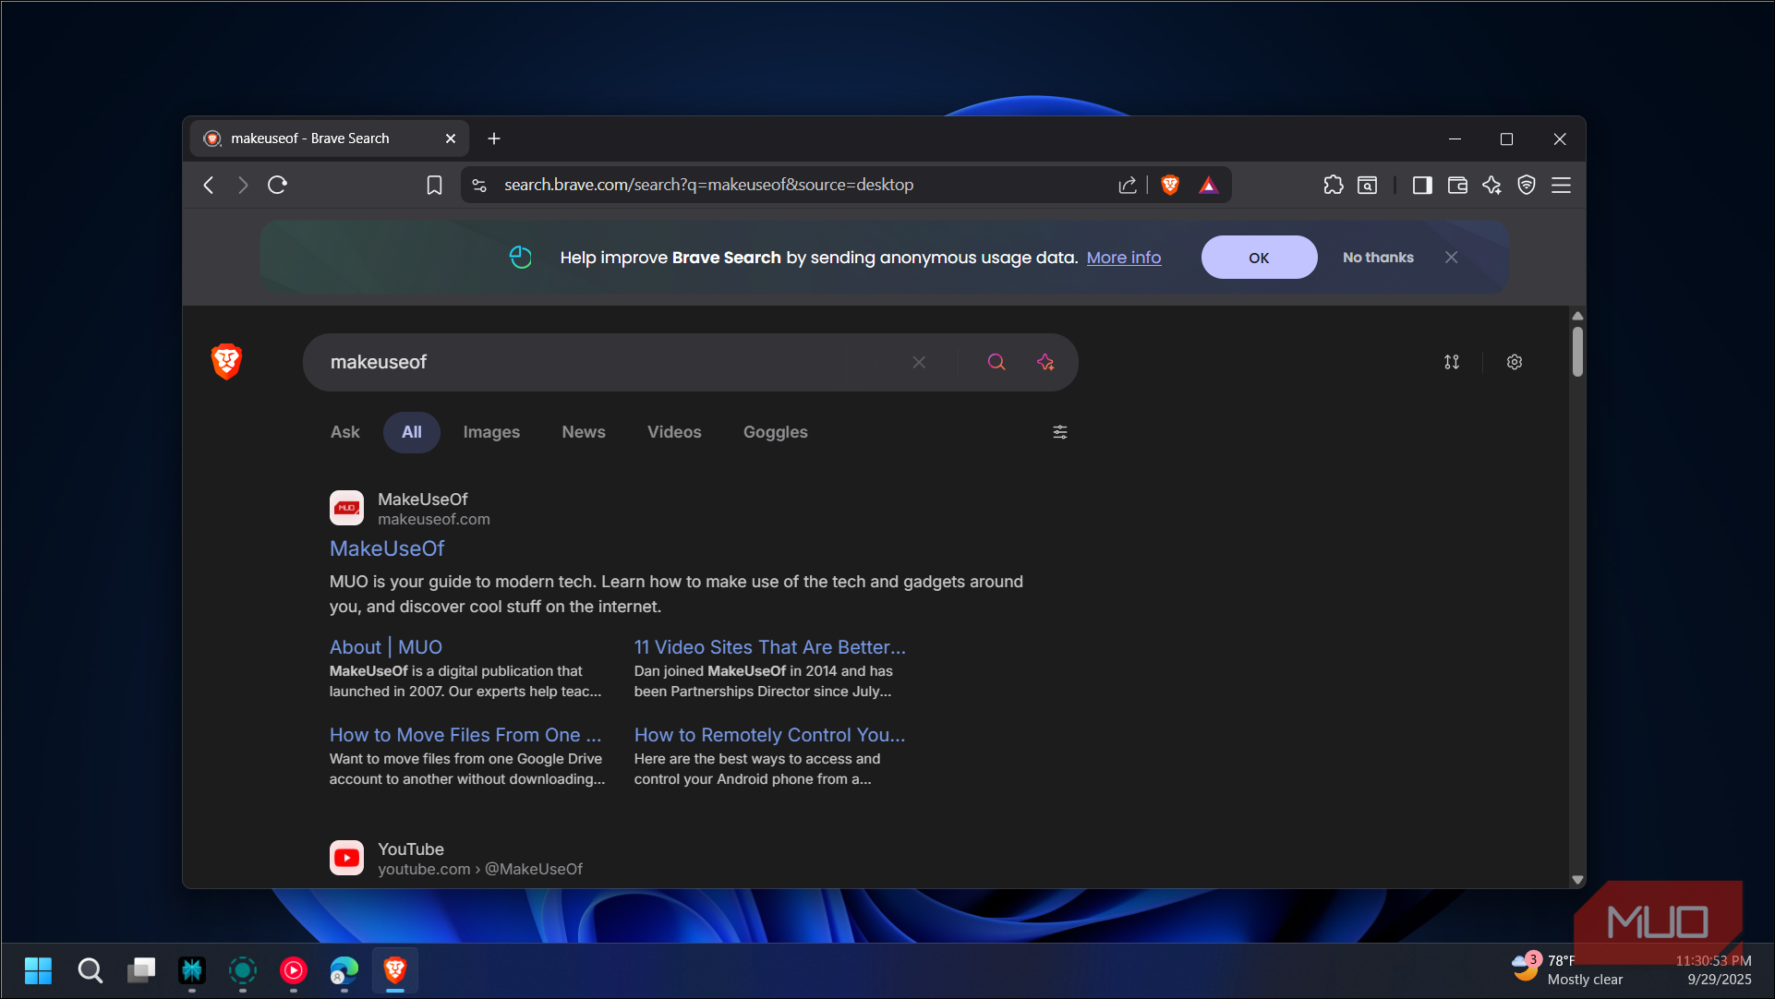Expand search filters slider icon
This screenshot has height=999, width=1775.
[1060, 432]
